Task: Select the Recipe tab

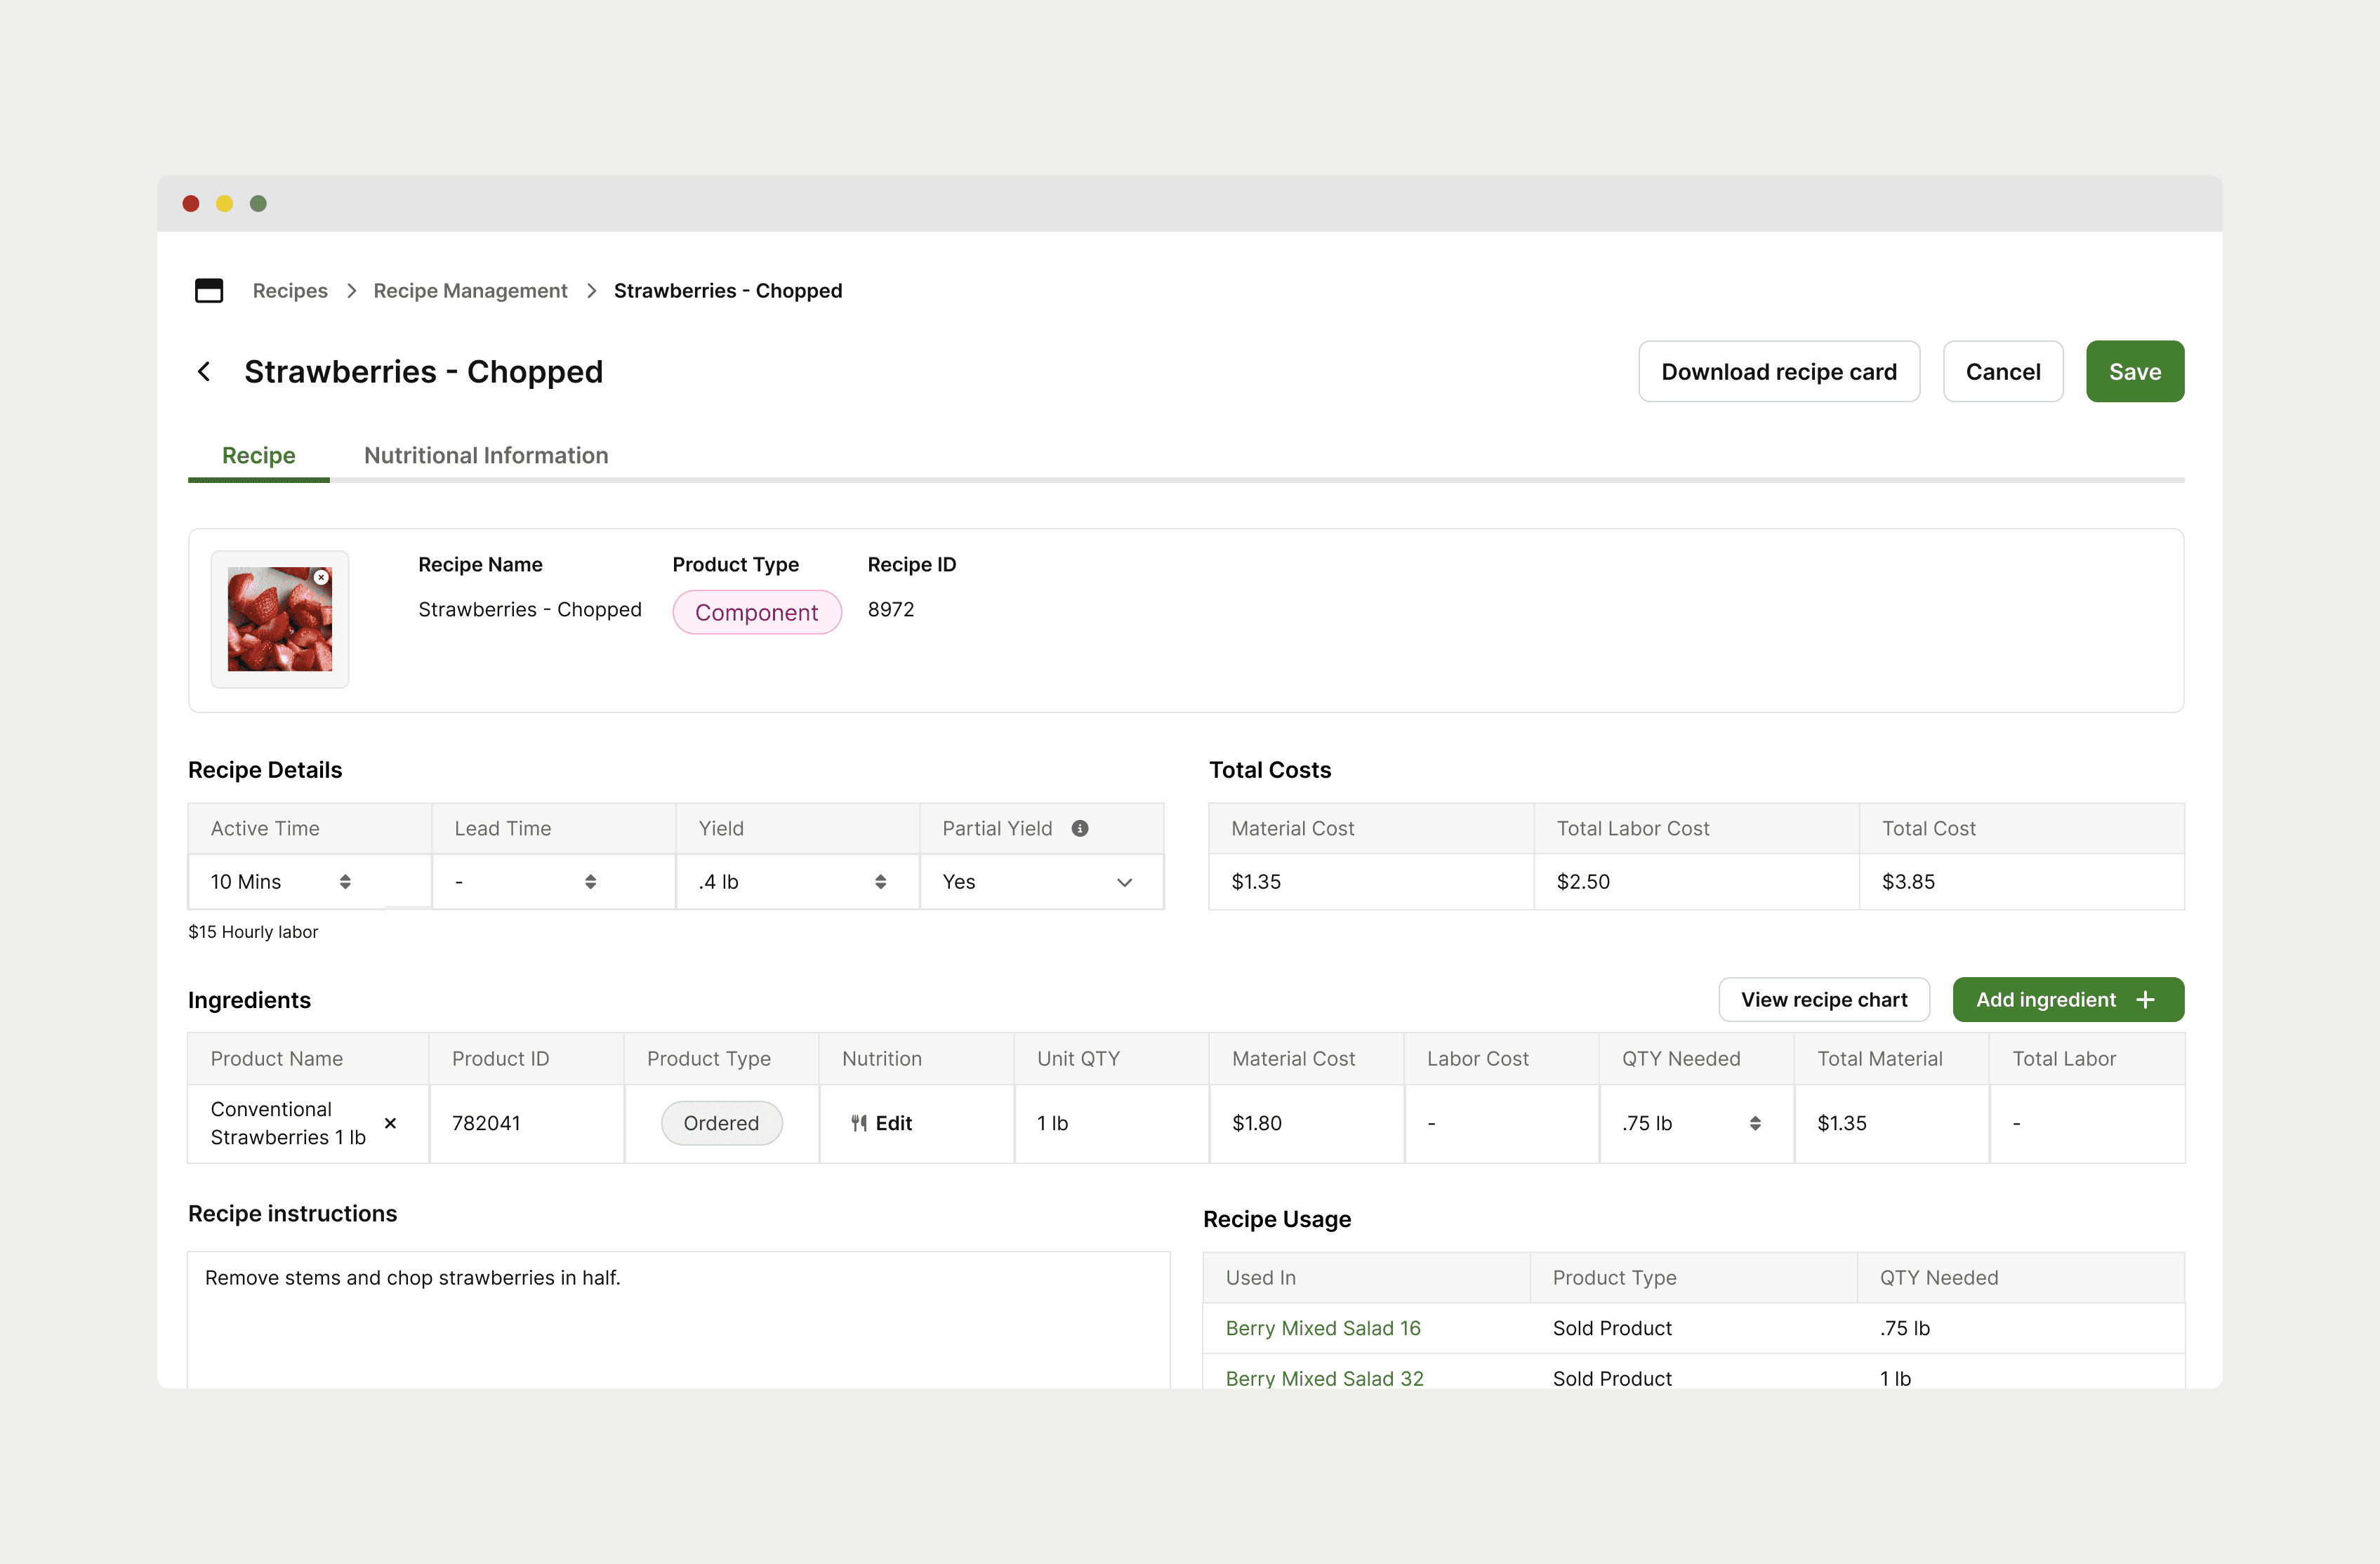Action: tap(259, 456)
